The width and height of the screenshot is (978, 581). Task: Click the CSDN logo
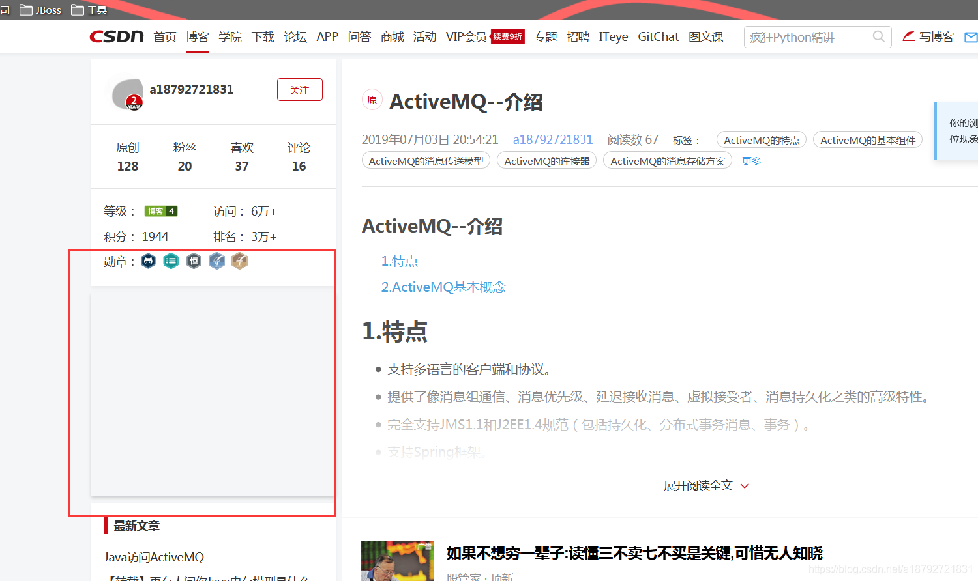click(x=117, y=36)
